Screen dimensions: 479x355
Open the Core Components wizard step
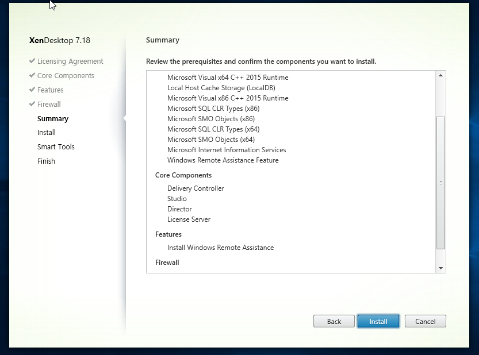click(x=66, y=76)
